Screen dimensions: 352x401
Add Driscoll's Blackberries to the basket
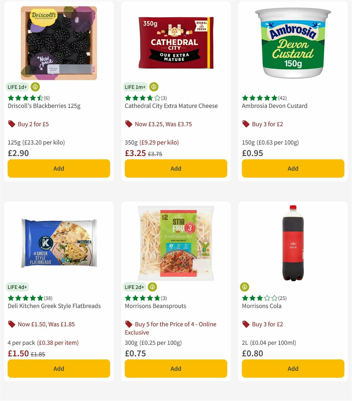click(x=59, y=169)
